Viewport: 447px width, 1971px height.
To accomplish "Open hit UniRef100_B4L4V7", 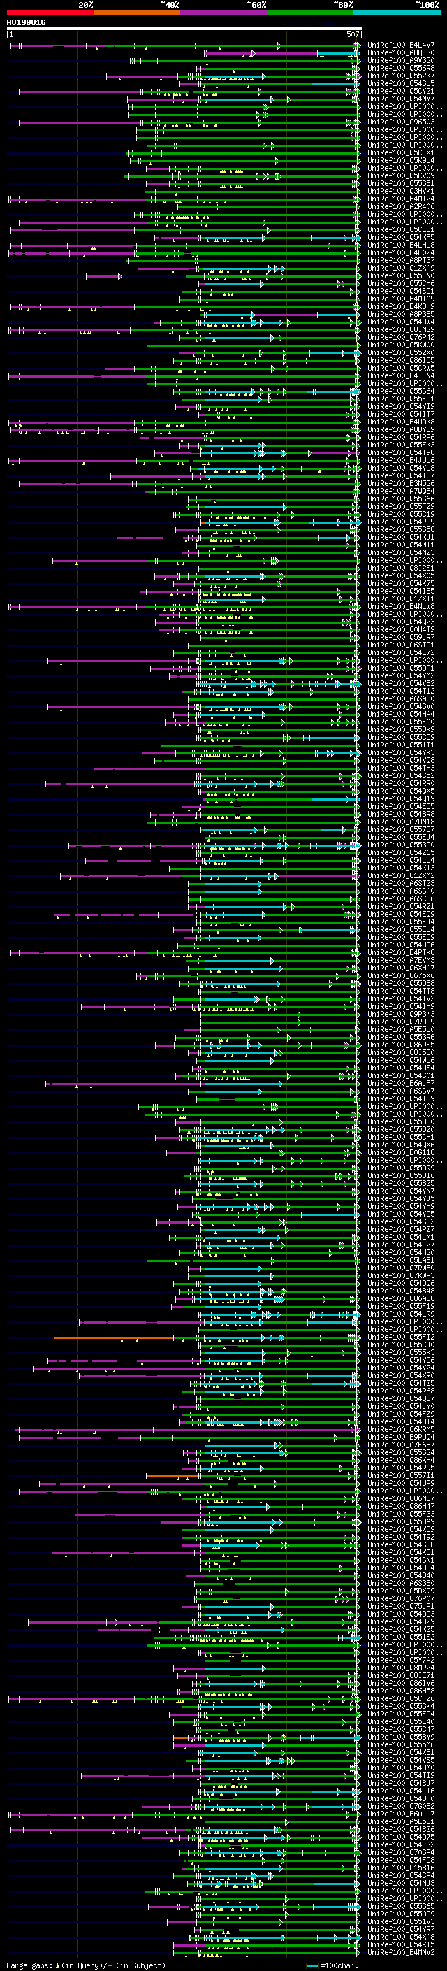I will pos(401,45).
